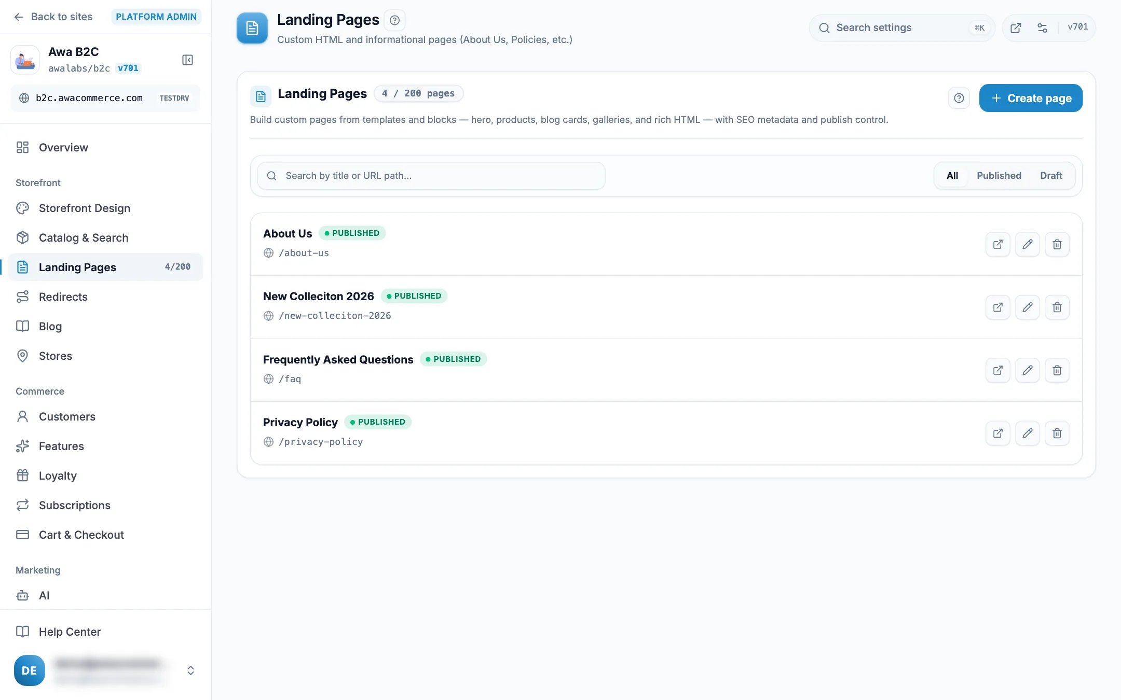Create a new landing page

(x=1030, y=98)
